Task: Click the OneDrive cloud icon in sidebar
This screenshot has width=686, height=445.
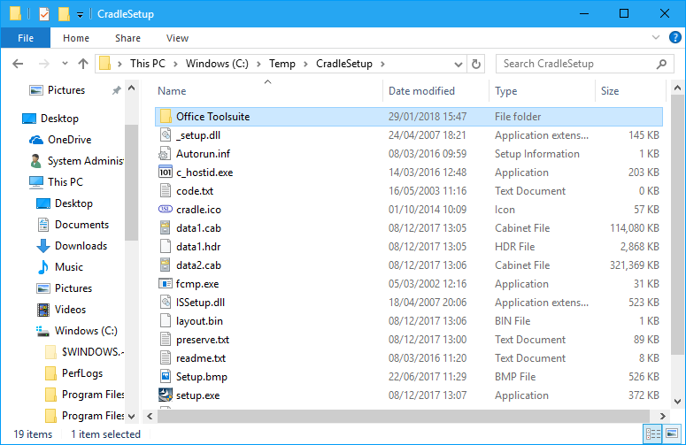Action: coord(36,140)
